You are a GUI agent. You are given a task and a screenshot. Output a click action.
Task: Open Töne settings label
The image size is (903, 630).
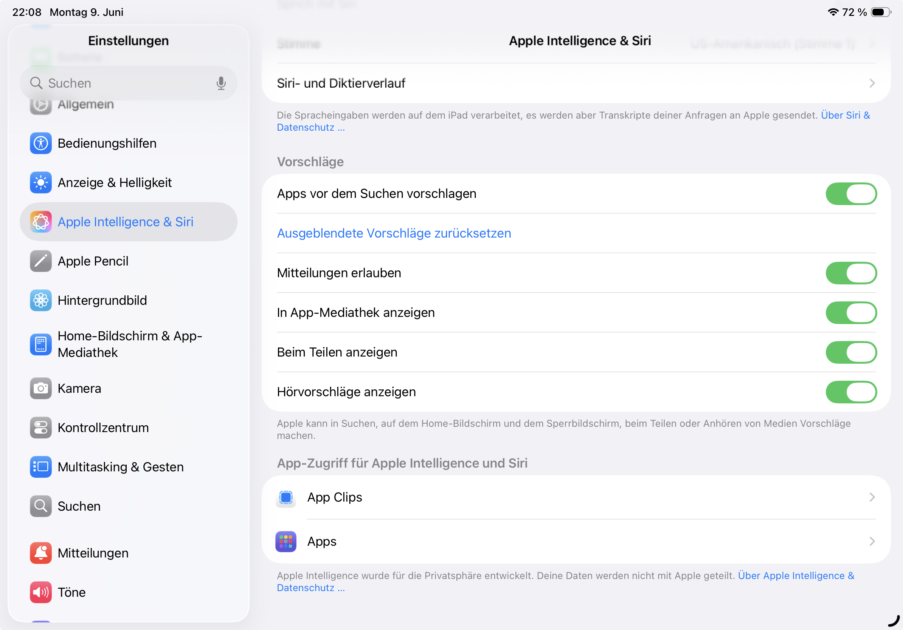coord(71,592)
